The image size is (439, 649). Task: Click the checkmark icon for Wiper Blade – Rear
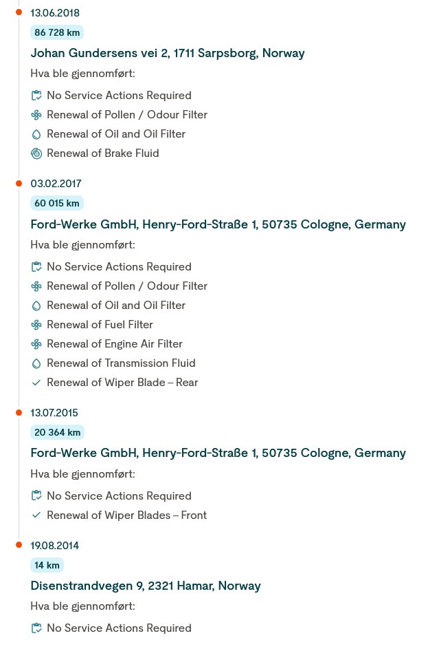click(36, 383)
